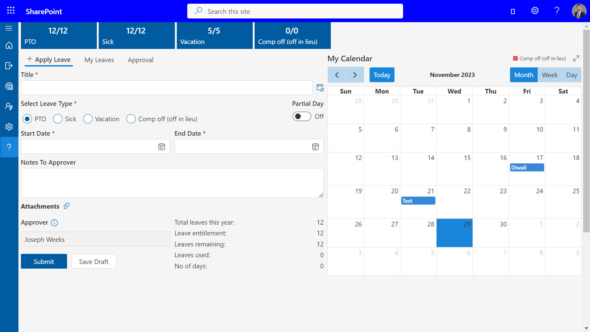This screenshot has width=590, height=332.
Task: Select the Sick leave radio button
Action: pyautogui.click(x=57, y=119)
